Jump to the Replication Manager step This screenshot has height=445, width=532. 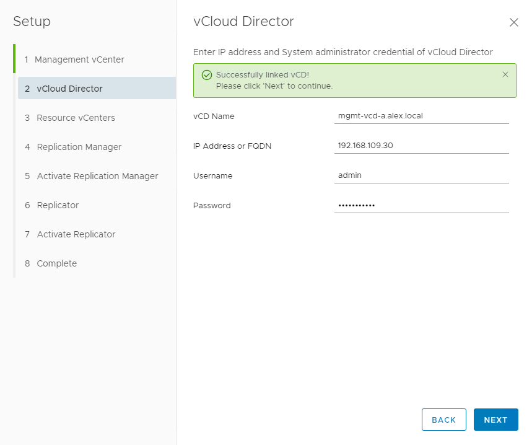(x=79, y=147)
